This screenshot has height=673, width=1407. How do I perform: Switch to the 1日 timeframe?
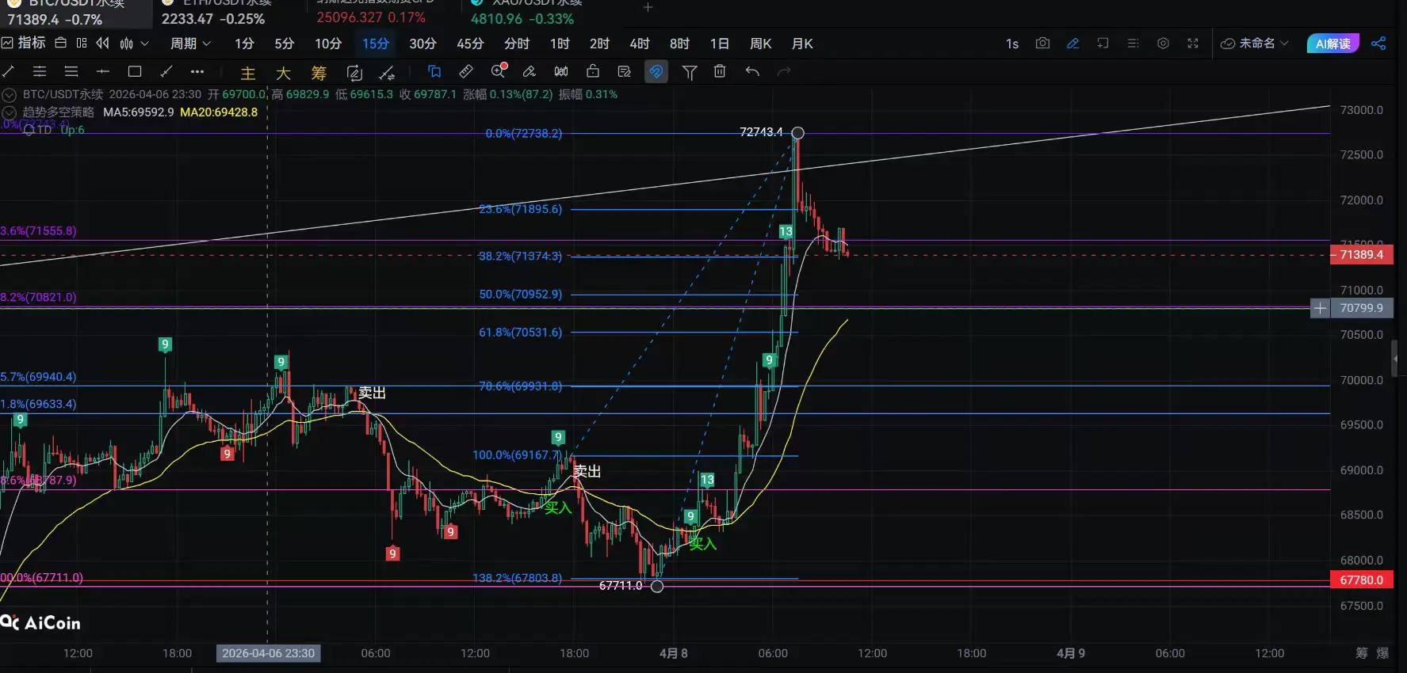[x=720, y=44]
